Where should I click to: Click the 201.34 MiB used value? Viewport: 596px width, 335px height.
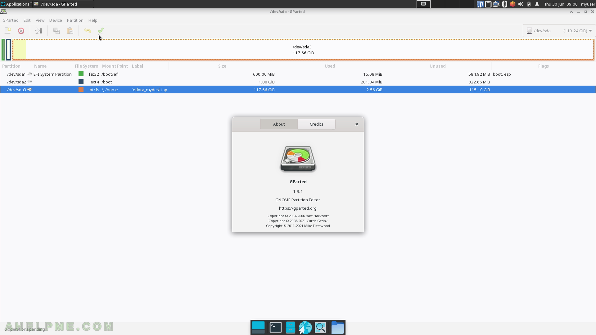371,82
